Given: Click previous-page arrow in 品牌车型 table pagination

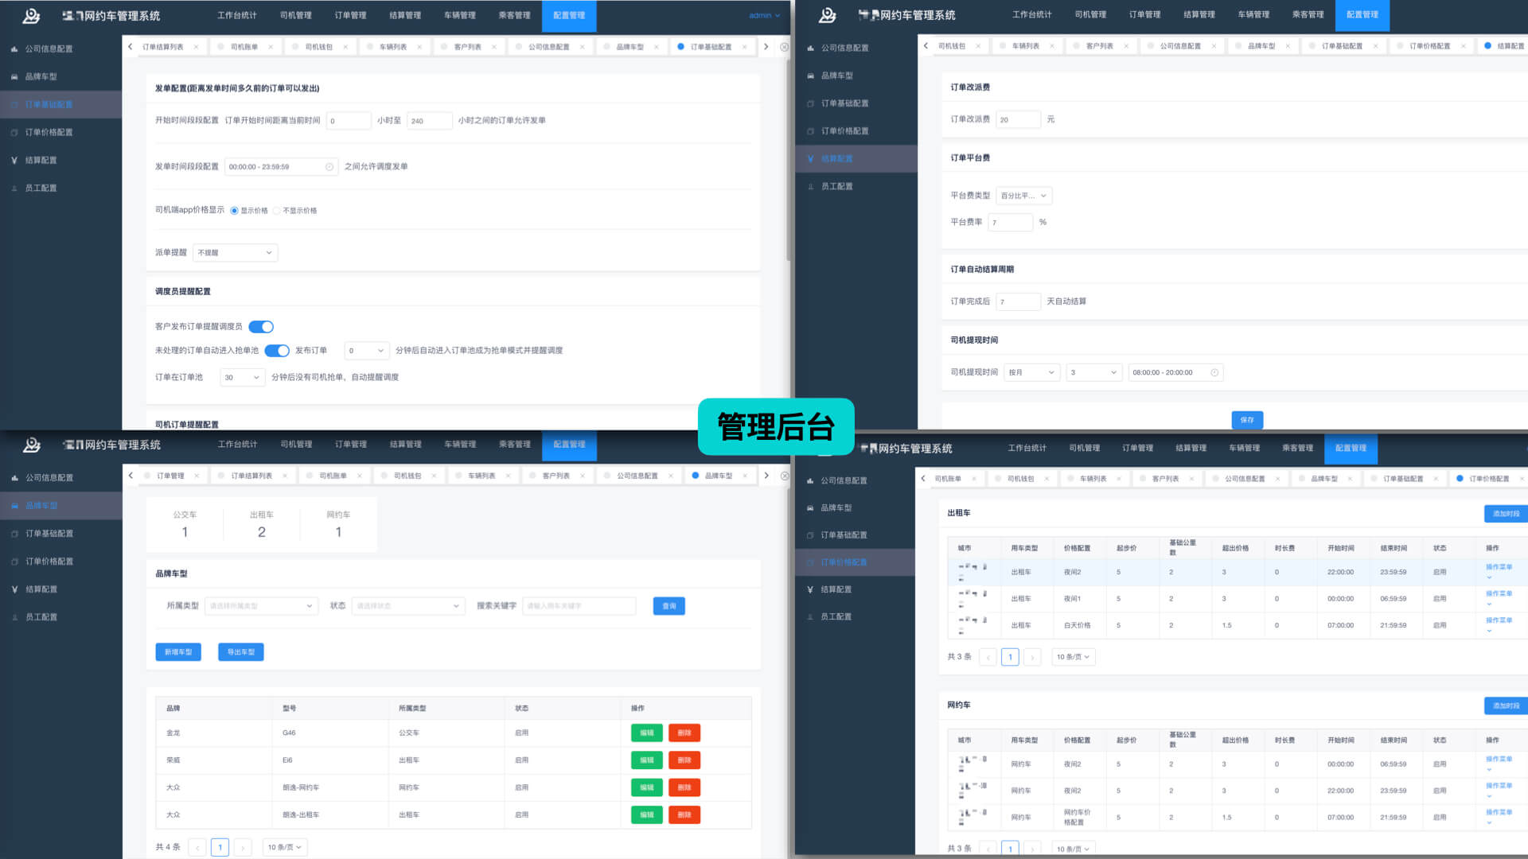Looking at the screenshot, I should pyautogui.click(x=197, y=848).
